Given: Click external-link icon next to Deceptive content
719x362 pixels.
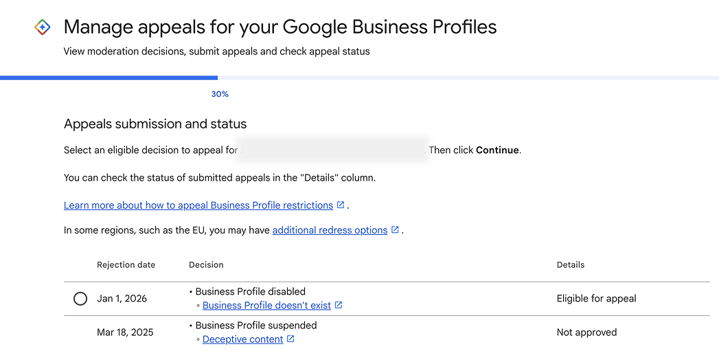Looking at the screenshot, I should pyautogui.click(x=290, y=339).
